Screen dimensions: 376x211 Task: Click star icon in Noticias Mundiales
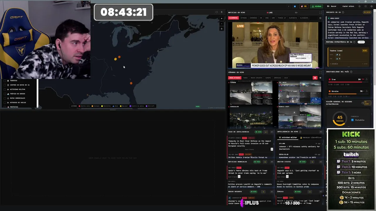point(265,162)
